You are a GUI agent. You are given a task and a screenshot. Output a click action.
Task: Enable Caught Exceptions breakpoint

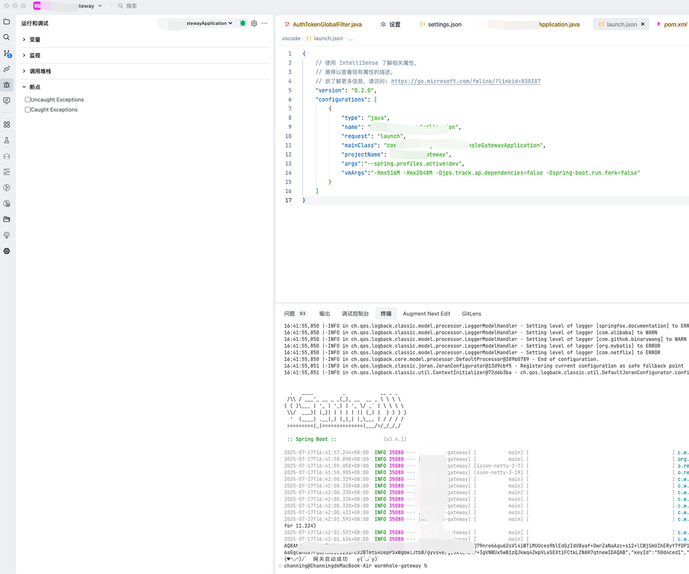point(28,110)
